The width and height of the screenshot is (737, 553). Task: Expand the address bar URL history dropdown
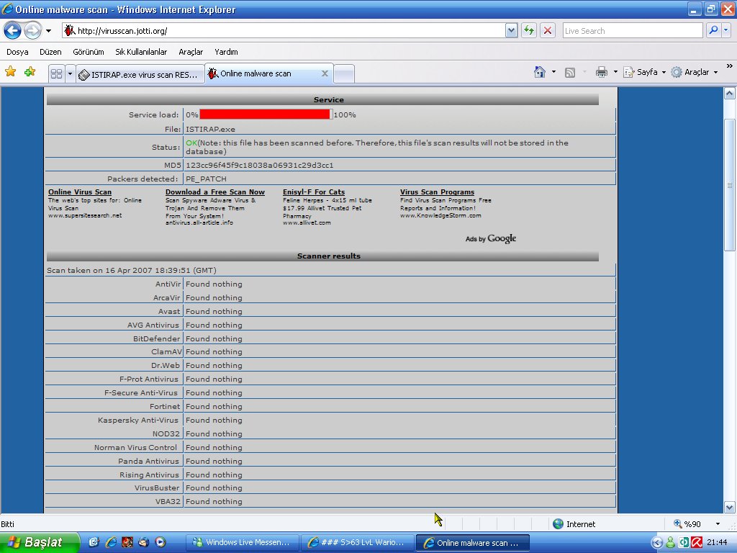click(512, 31)
